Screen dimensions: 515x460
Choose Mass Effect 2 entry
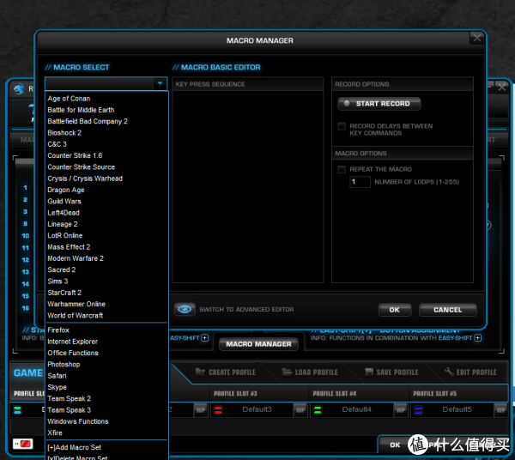tap(69, 247)
